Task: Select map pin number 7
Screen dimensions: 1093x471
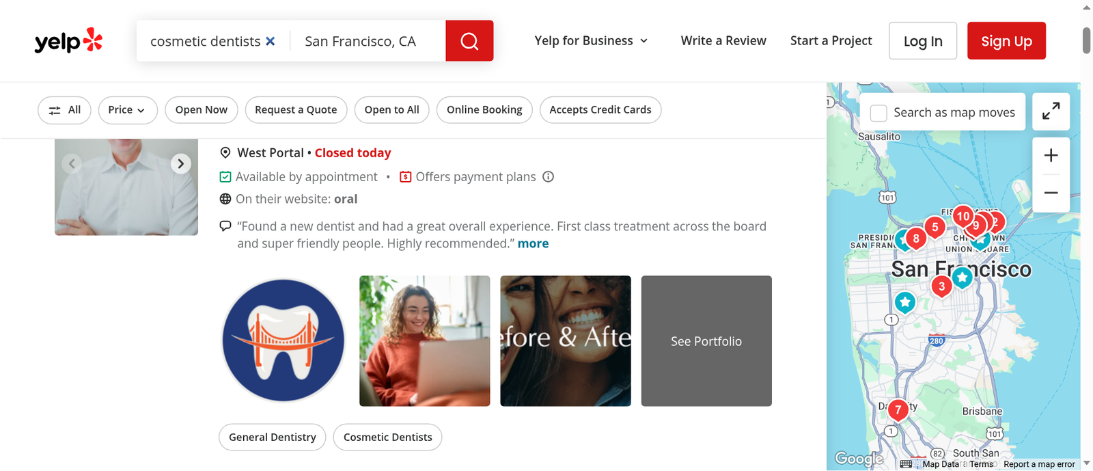Action: point(898,410)
